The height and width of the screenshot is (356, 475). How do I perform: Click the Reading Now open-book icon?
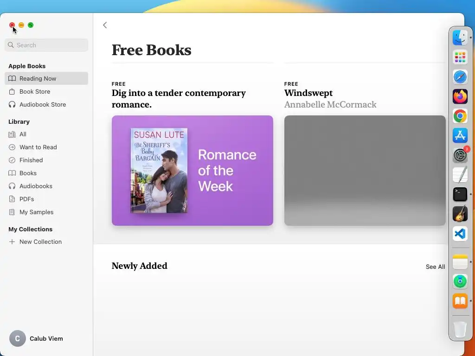(x=12, y=78)
